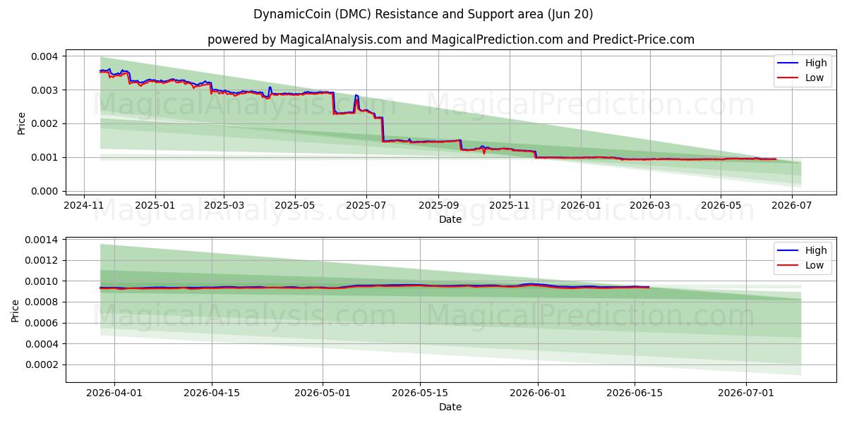Screen dimensions: 847x423
Task: Click the 2024-11 tick label
Action: 85,205
